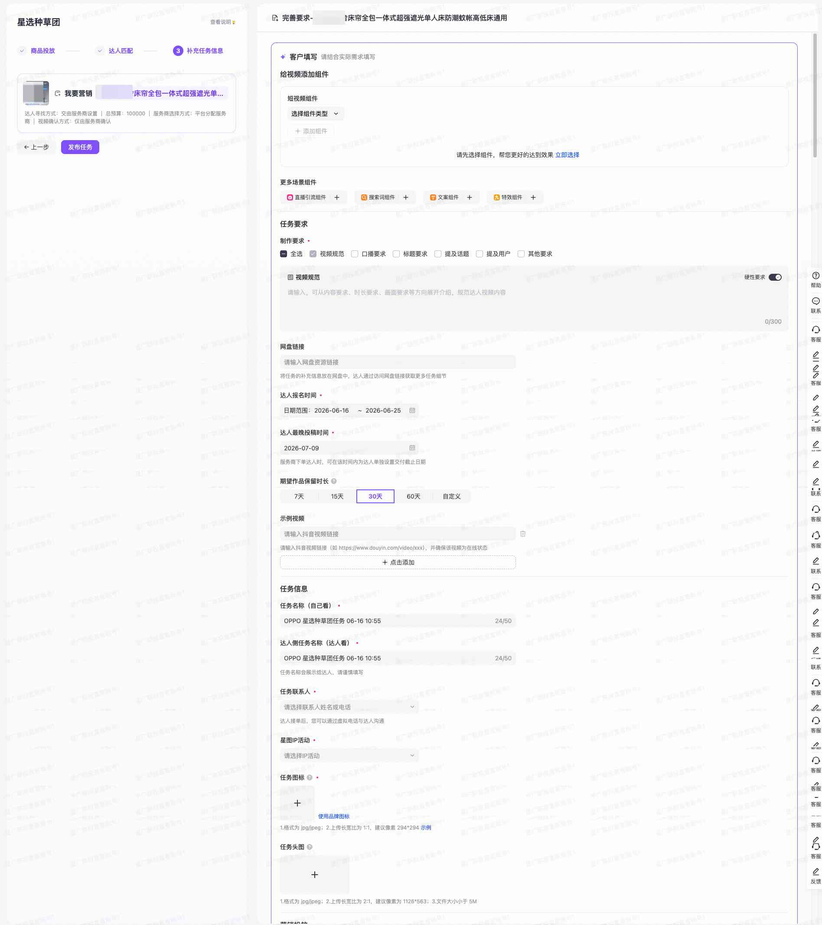Check the 标题要求 checkbox

click(x=396, y=254)
